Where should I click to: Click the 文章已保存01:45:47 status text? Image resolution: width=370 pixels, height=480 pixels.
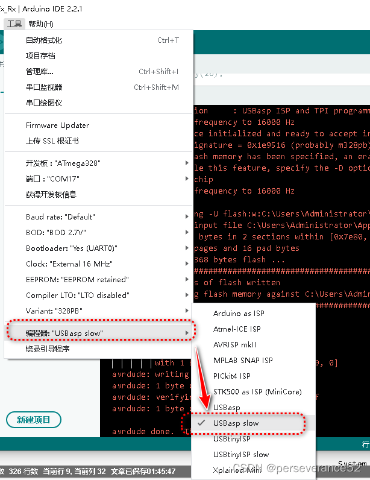tap(143, 471)
